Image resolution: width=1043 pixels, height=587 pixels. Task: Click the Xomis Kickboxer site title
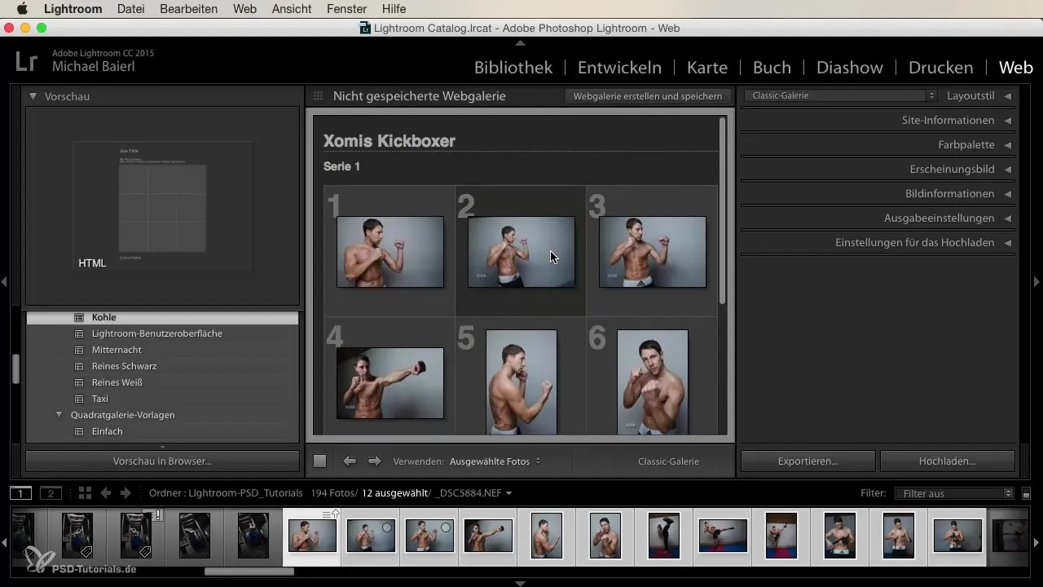pos(389,141)
